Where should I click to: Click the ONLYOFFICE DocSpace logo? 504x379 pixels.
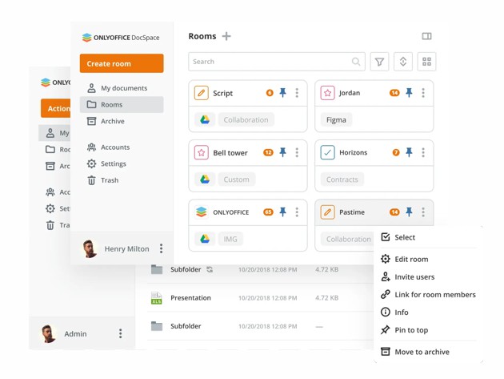121,38
